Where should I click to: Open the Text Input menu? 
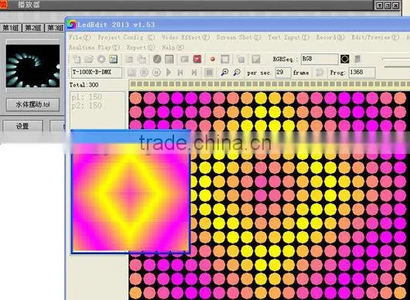[x=289, y=37]
